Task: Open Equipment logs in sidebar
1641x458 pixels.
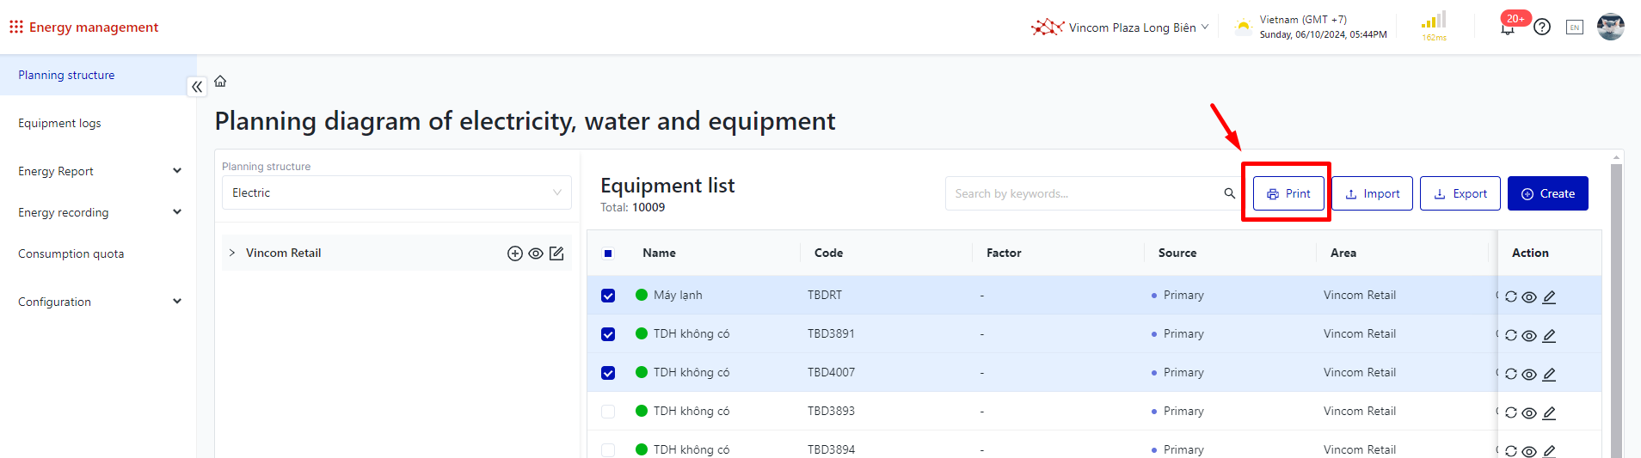Action: [60, 124]
